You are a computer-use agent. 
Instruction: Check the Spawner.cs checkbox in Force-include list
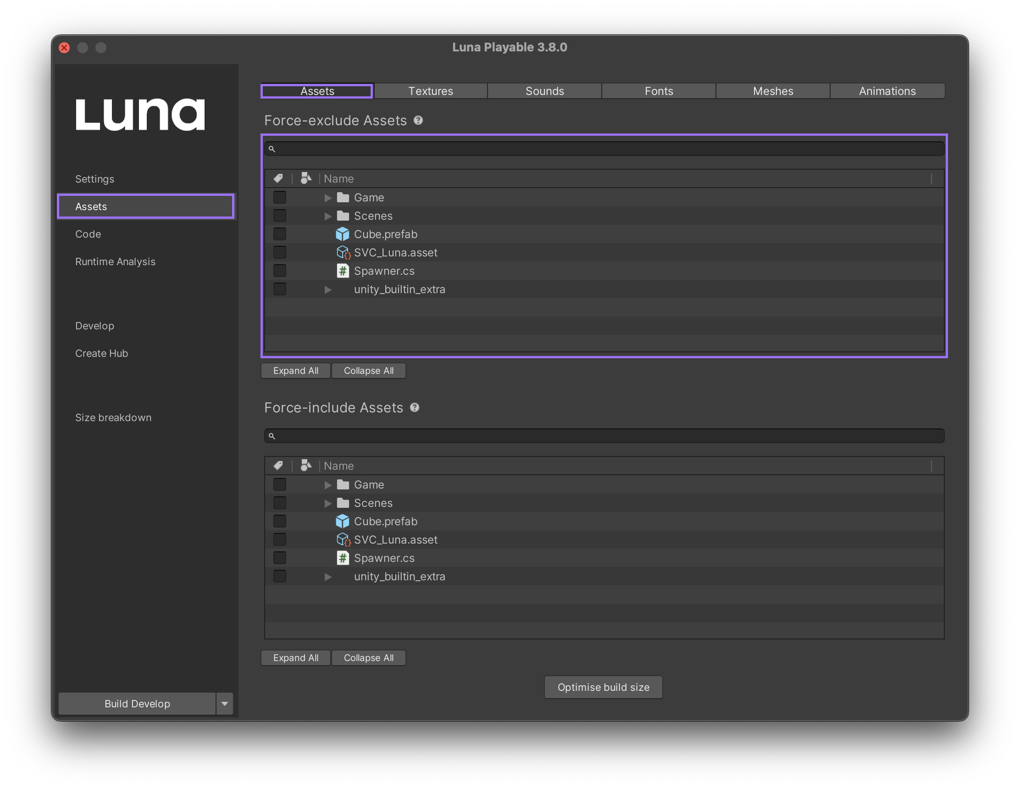(x=280, y=558)
